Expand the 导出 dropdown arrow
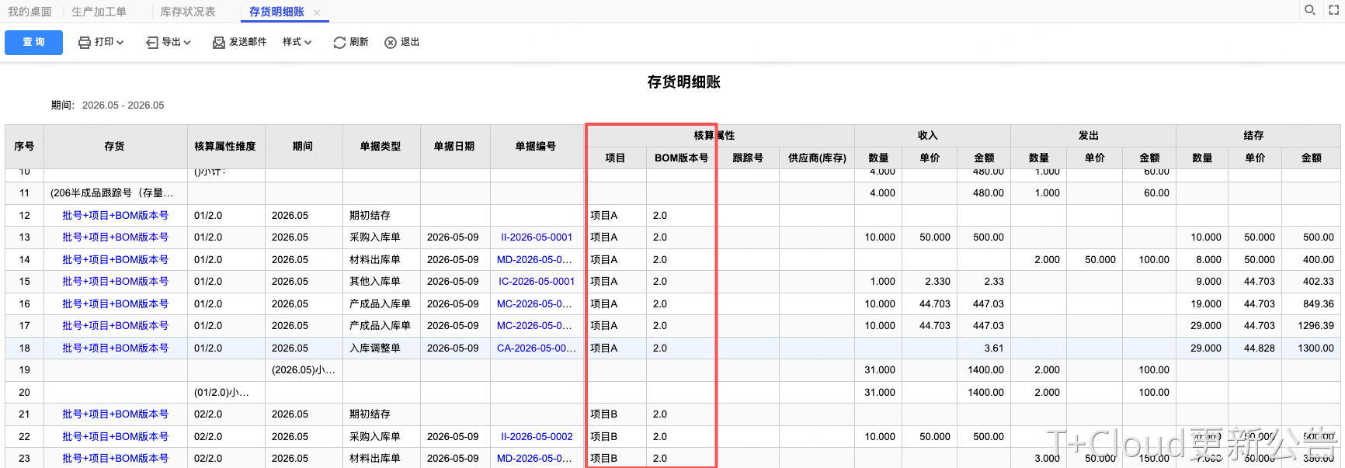Image resolution: width=1345 pixels, height=468 pixels. 187,43
